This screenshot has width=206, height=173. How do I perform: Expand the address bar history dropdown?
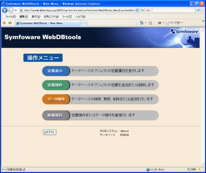coord(137,10)
